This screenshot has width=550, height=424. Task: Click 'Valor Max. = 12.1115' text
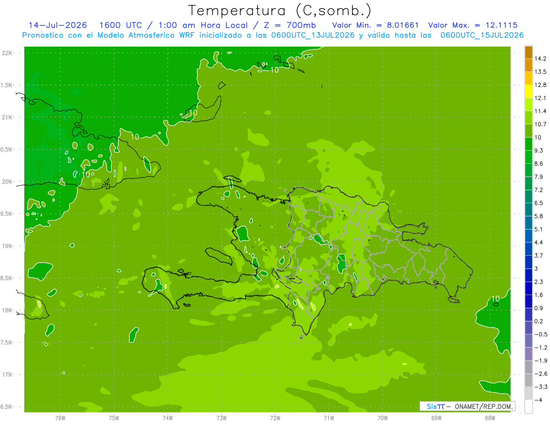tap(473, 25)
